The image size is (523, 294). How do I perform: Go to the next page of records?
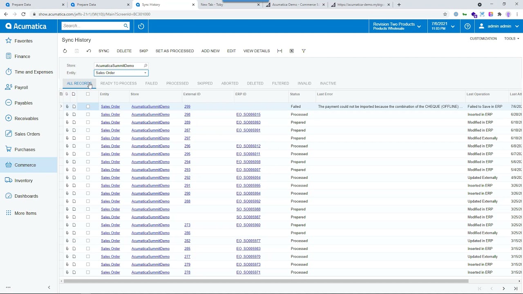click(503, 289)
